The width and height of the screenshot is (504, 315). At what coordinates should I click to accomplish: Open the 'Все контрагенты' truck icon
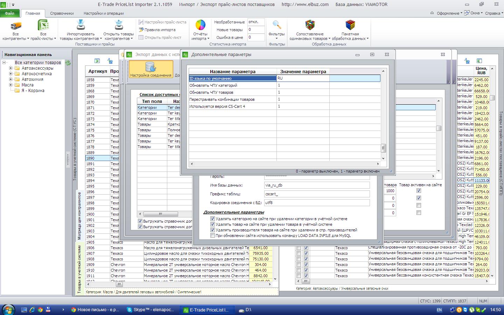pyautogui.click(x=16, y=26)
